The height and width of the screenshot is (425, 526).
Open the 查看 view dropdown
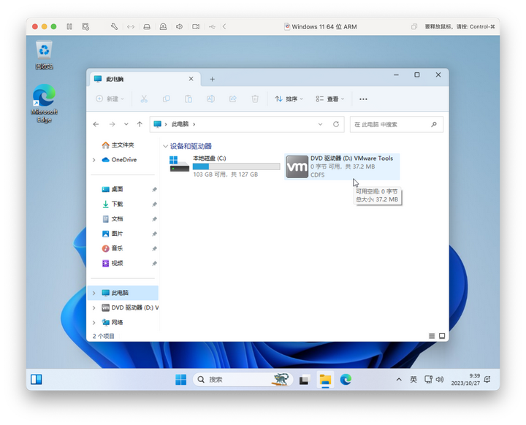tap(329, 99)
